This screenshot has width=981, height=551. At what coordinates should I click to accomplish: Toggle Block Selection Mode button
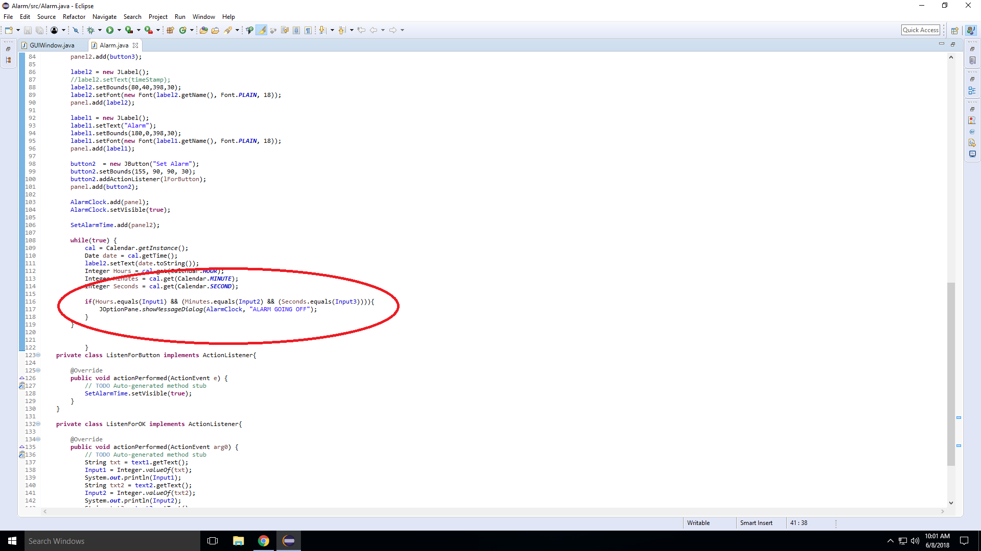tap(296, 31)
